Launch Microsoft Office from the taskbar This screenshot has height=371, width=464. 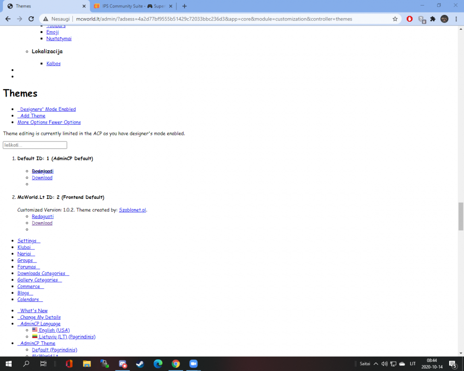[x=69, y=364]
